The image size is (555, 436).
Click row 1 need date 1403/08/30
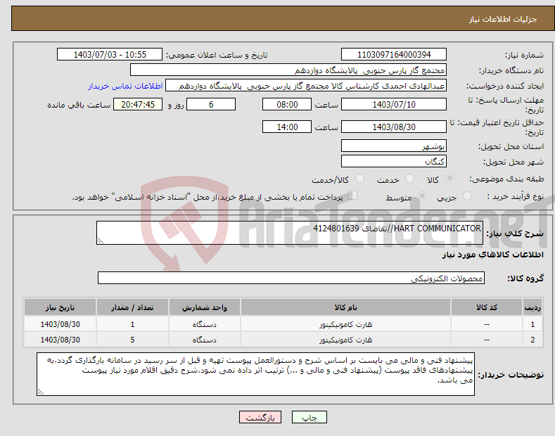click(60, 324)
